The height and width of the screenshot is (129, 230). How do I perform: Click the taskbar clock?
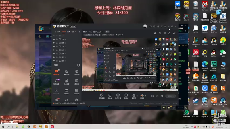(219, 127)
